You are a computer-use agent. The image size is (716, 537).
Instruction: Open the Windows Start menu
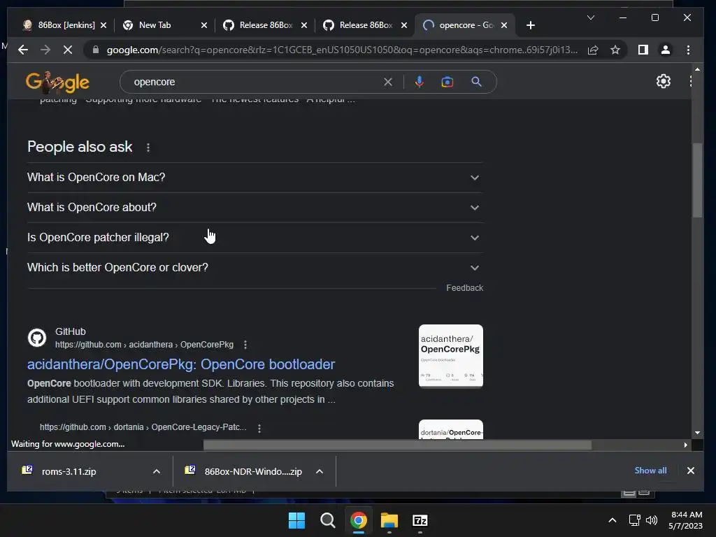[x=296, y=520]
